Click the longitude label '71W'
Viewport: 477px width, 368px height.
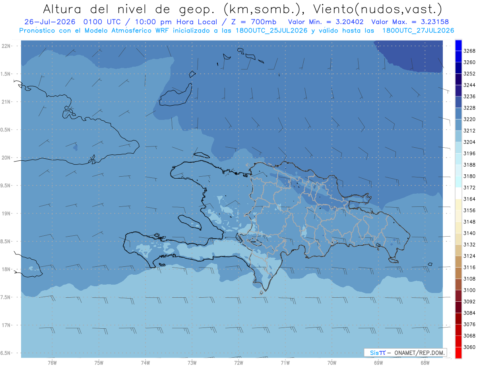tap(285, 362)
